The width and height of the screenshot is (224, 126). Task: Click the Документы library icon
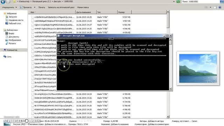pos(7,37)
